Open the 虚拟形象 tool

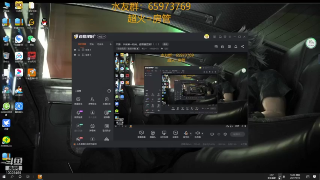[78, 128]
